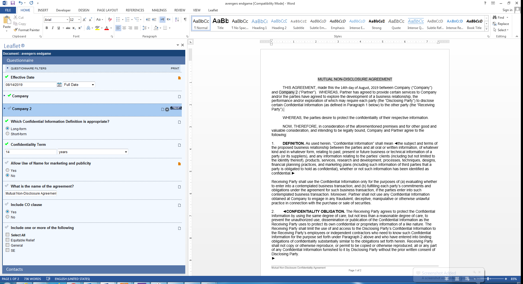Screen dimensions: 523x284
Task: Click the Cut command
Action: click(x=19, y=18)
